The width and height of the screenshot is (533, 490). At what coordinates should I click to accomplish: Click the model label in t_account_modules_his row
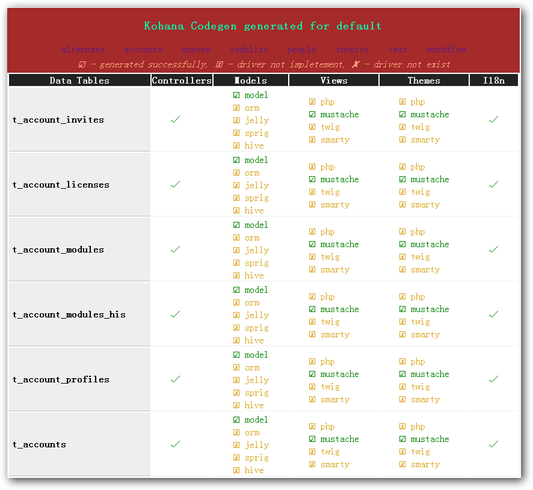coord(256,290)
